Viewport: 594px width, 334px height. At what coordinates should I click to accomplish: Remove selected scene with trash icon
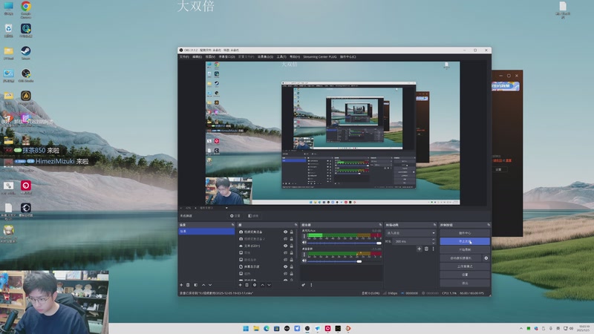tap(188, 285)
